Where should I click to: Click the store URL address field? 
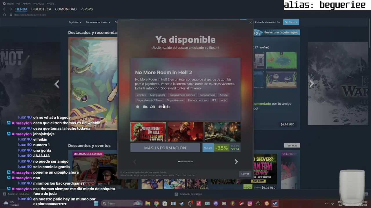[x=30, y=15]
